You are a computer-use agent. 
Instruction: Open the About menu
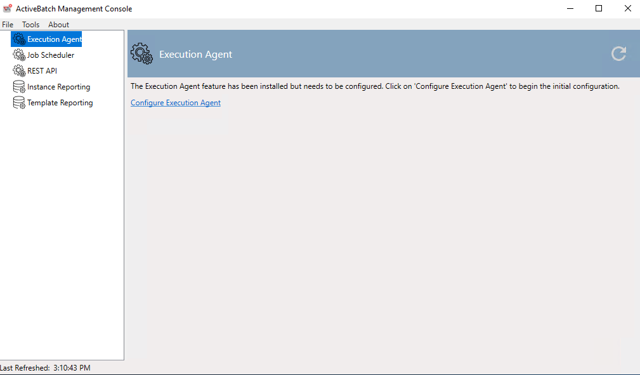click(59, 25)
